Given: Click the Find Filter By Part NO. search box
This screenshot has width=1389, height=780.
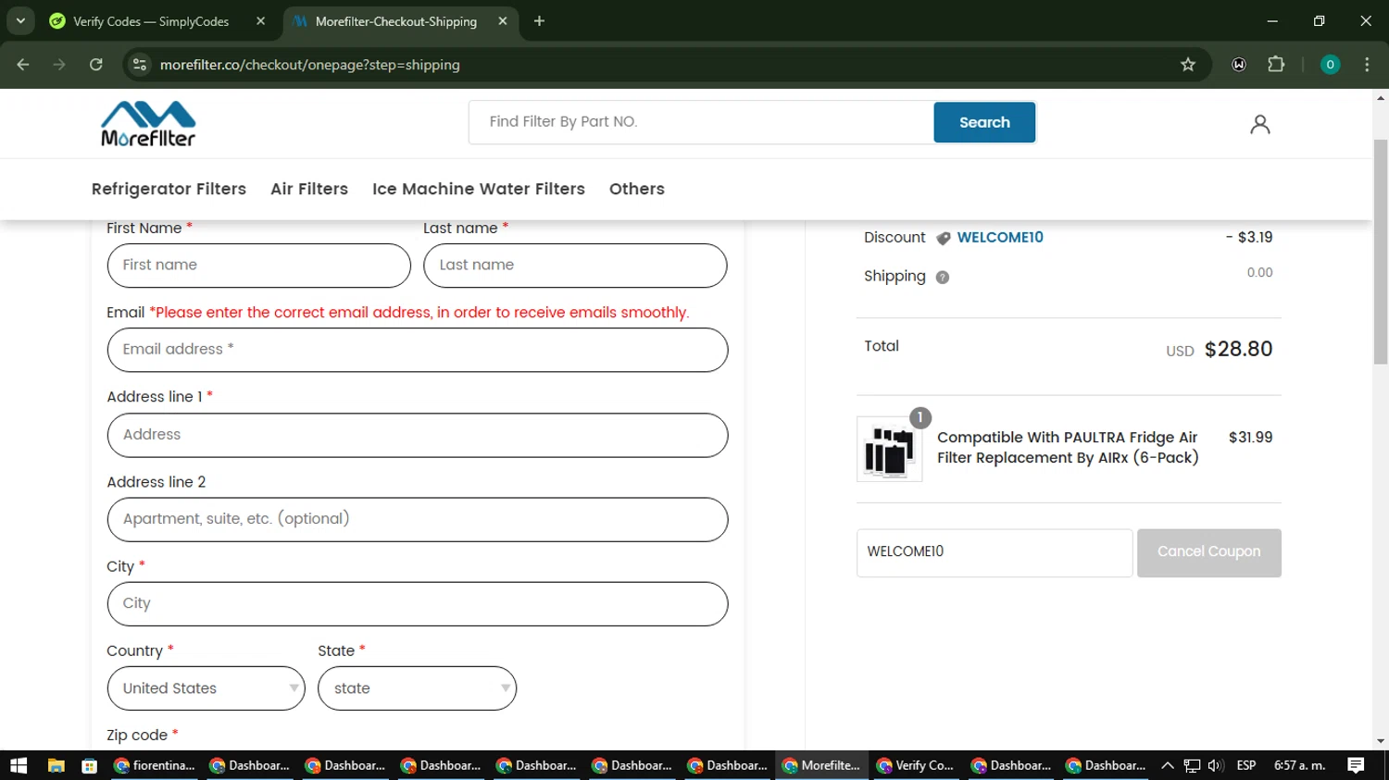Looking at the screenshot, I should [x=701, y=122].
